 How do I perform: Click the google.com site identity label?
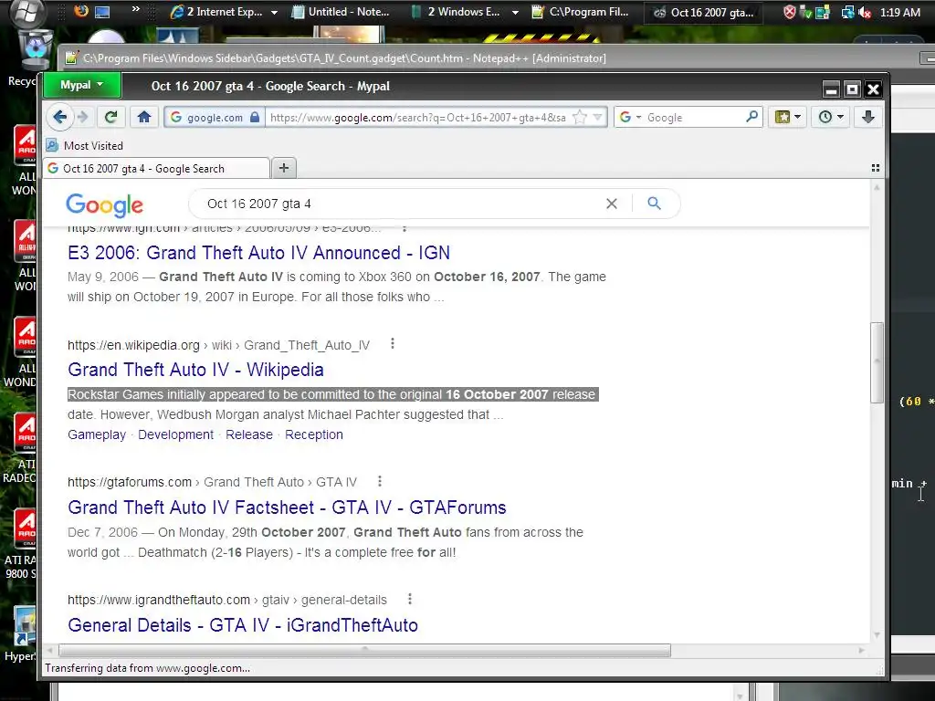(215, 118)
